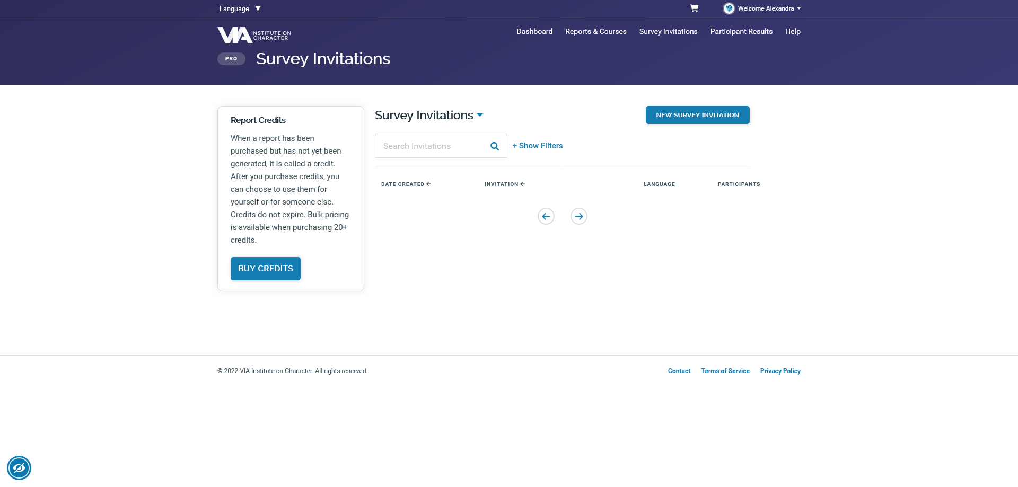Open the Privacy Policy link
The image size is (1018, 487).
pos(780,371)
